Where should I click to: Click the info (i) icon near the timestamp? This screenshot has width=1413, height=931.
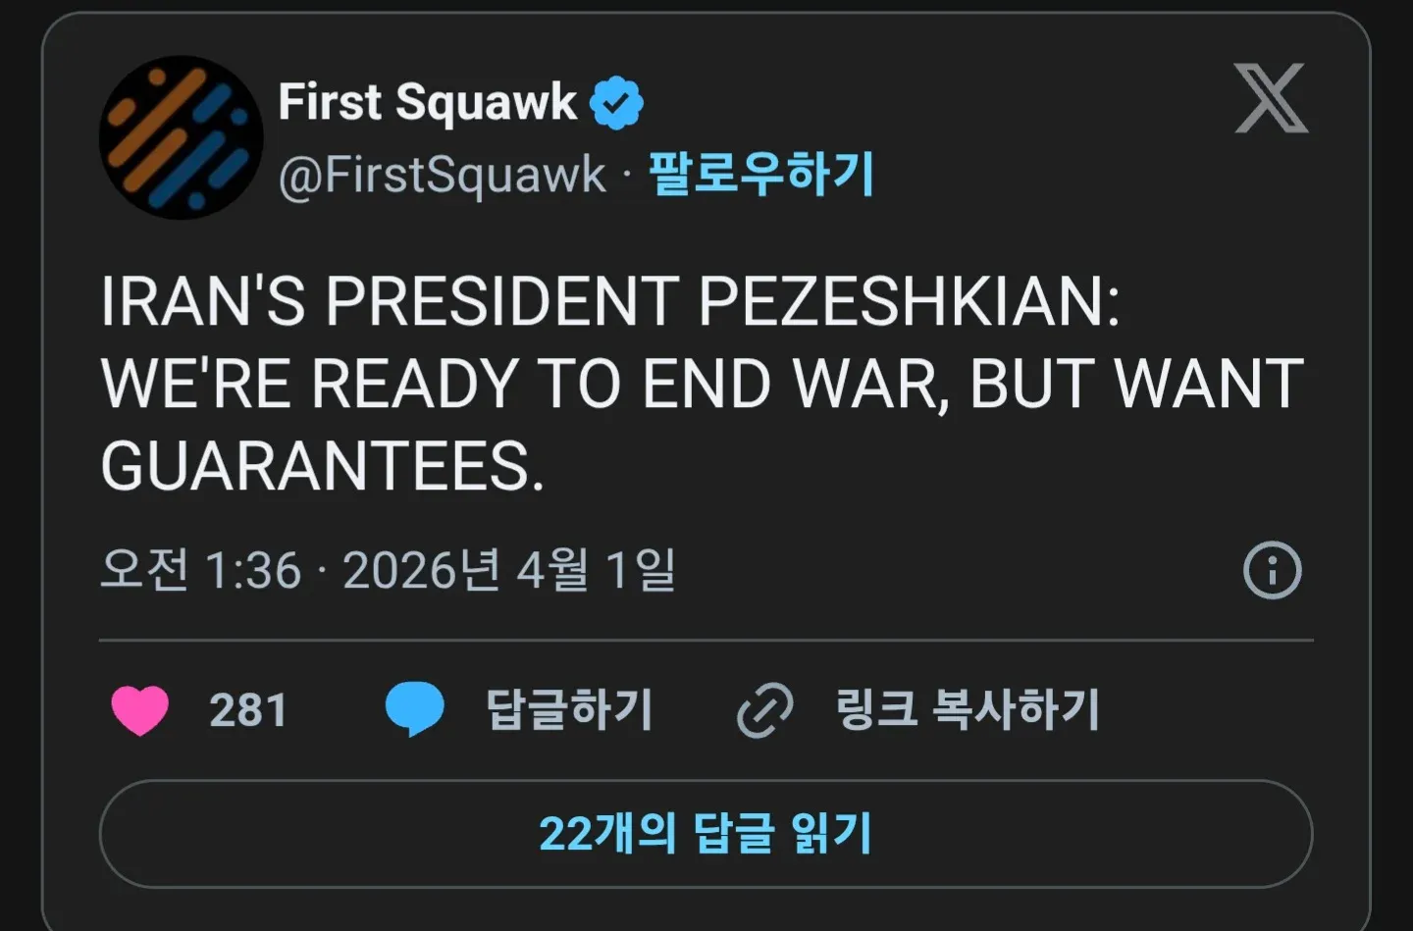[1273, 569]
